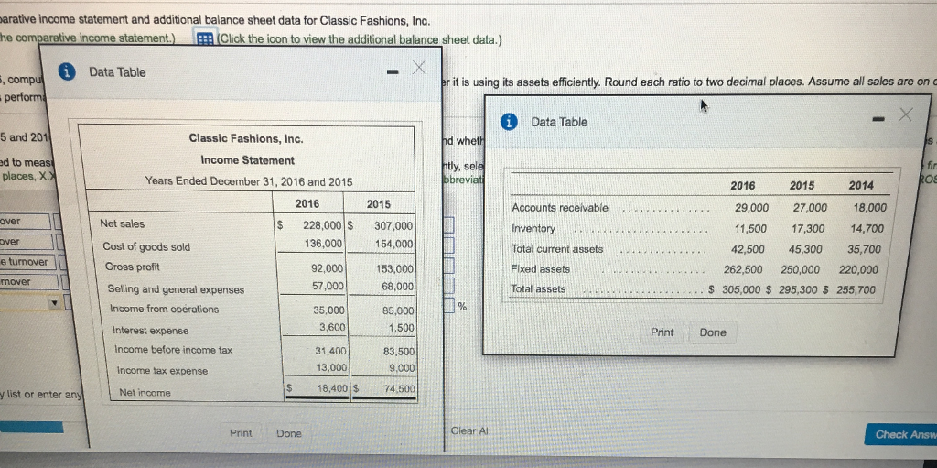Click Done in income statement data table
The image size is (937, 468).
pyautogui.click(x=288, y=434)
